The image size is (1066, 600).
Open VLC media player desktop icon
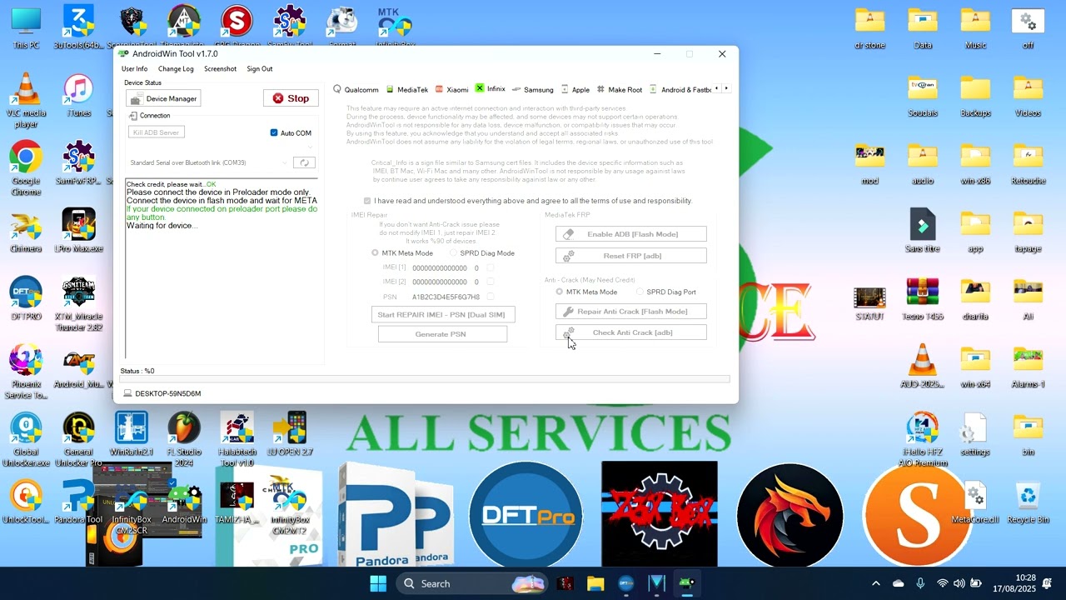point(26,102)
